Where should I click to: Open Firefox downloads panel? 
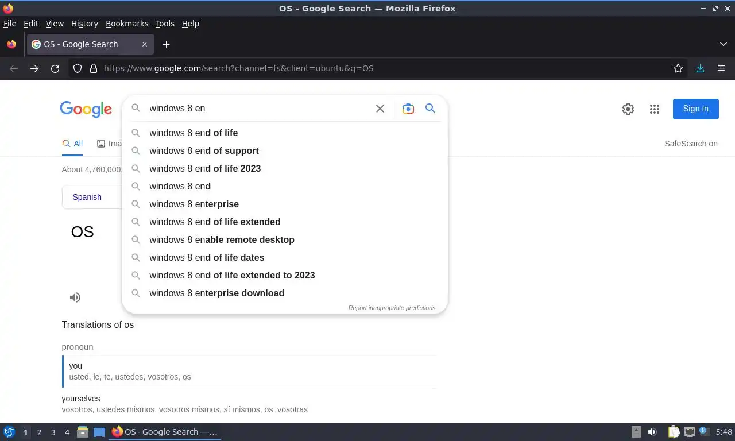coord(700,68)
